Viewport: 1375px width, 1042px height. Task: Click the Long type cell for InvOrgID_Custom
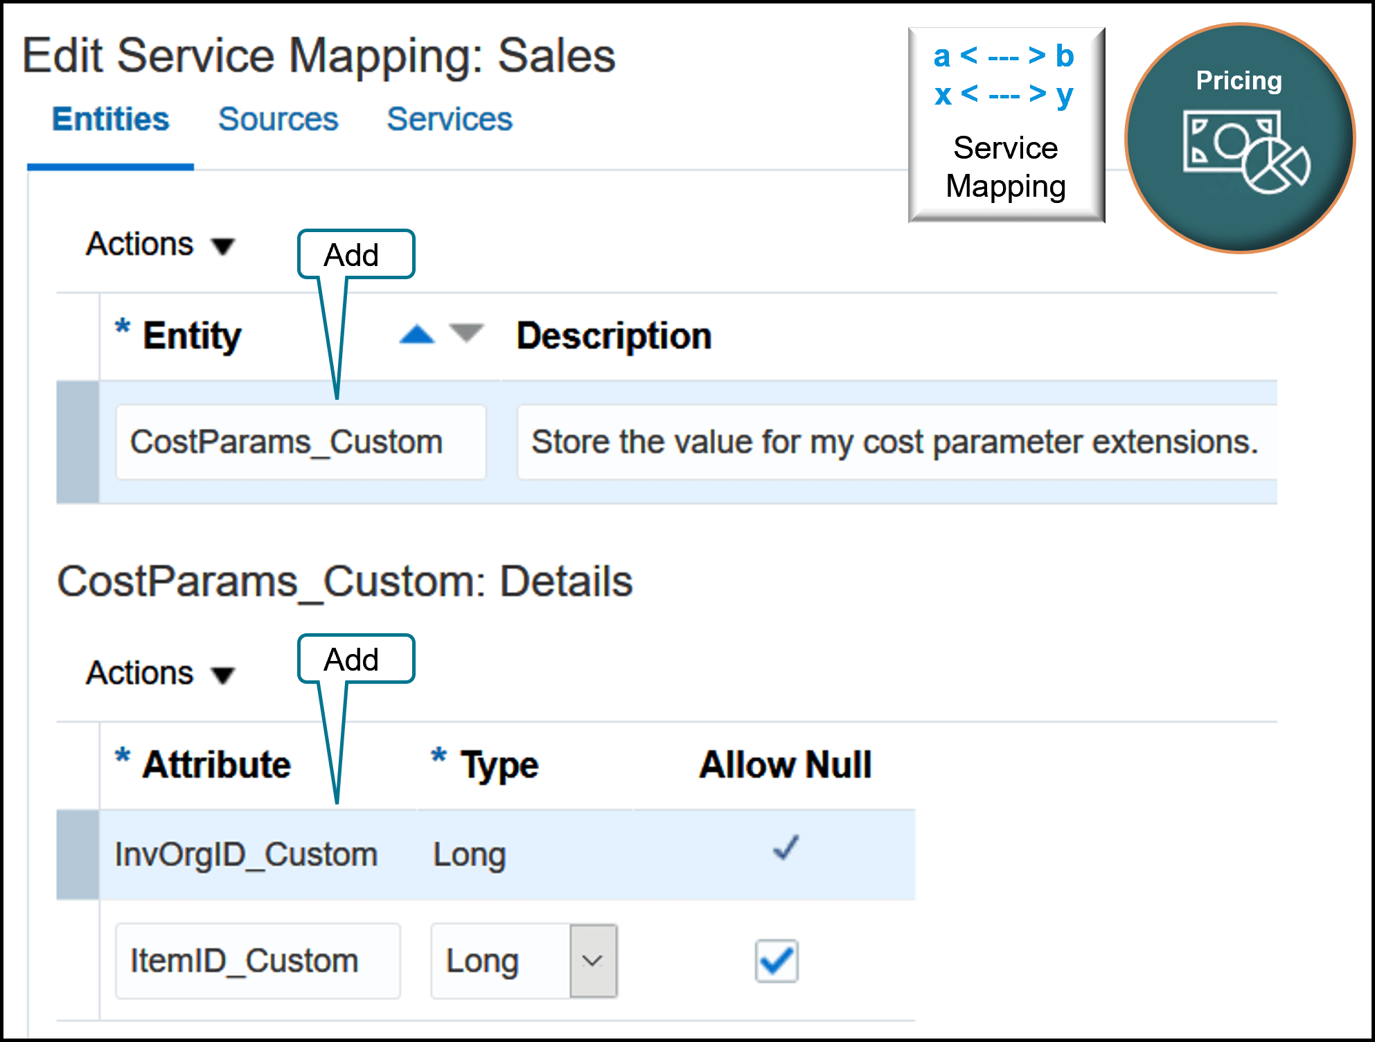pos(470,855)
